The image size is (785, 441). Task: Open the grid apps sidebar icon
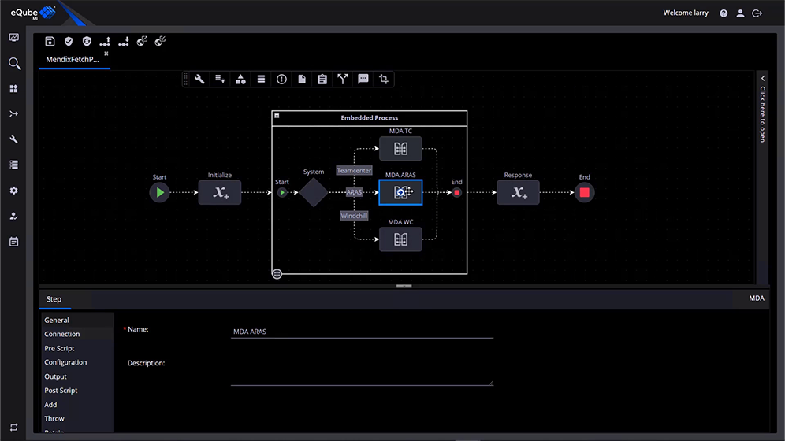(x=13, y=88)
